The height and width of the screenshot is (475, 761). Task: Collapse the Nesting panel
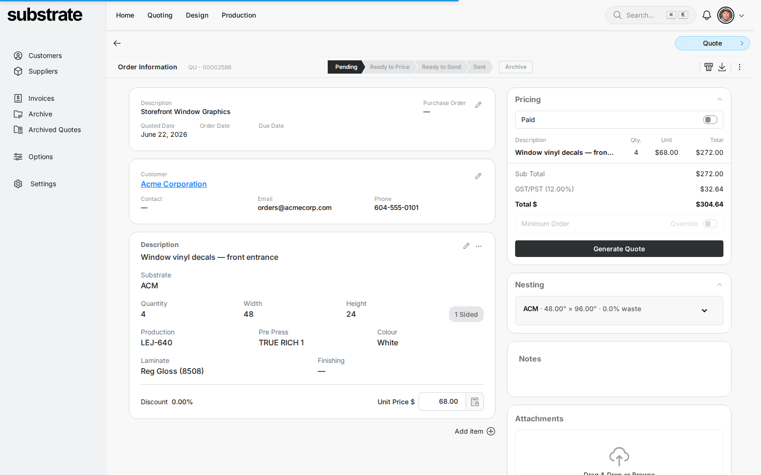click(720, 285)
